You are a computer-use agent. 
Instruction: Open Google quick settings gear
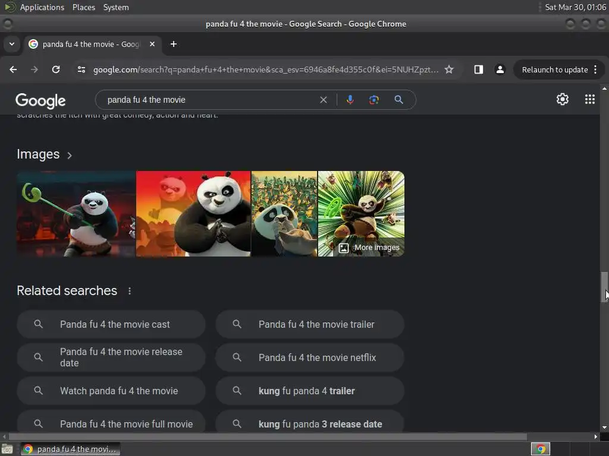[x=563, y=99]
